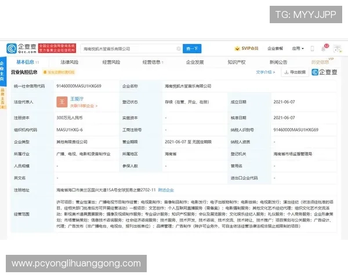Select the 品牌主页 side tab

3,98
